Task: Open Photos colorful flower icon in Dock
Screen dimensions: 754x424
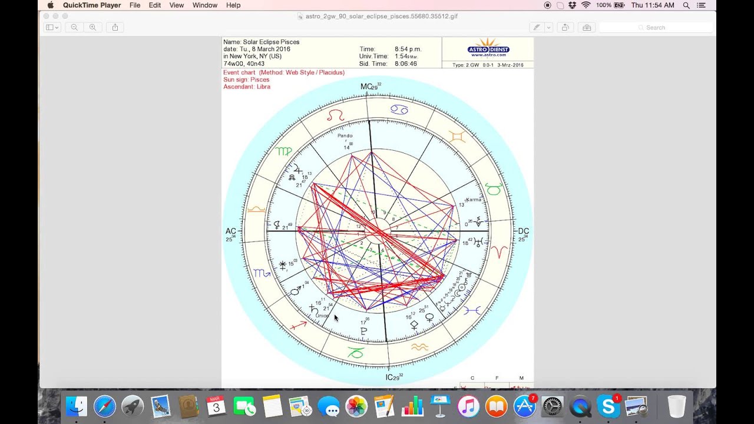Action: [x=356, y=406]
